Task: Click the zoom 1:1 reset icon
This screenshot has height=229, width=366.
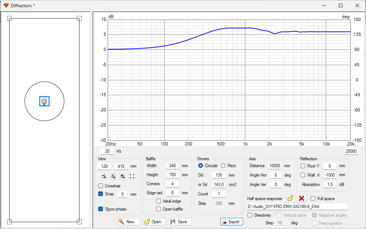Action: [x=113, y=176]
